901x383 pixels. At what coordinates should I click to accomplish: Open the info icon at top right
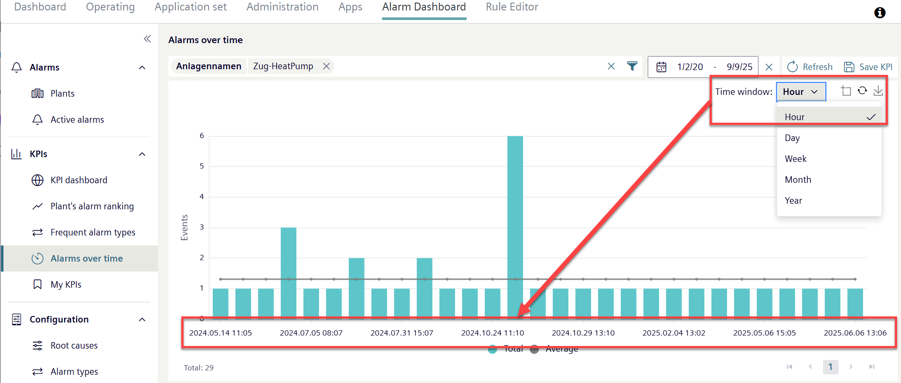point(880,13)
